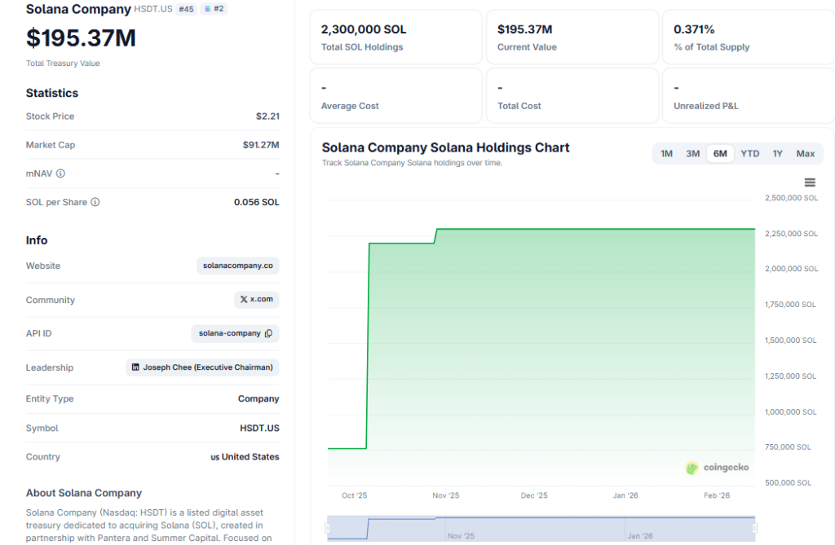
Task: Select the active 6M timeframe
Action: click(x=720, y=154)
